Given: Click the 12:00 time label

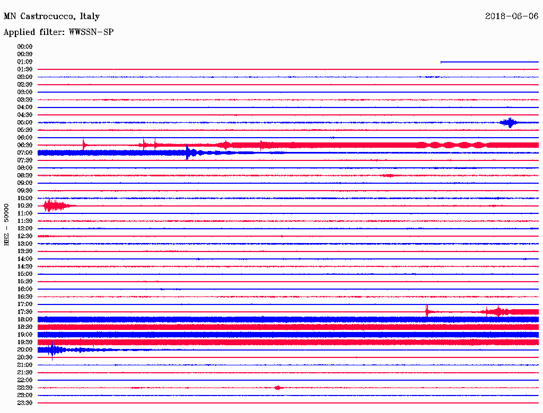Looking at the screenshot, I should click(x=24, y=229).
